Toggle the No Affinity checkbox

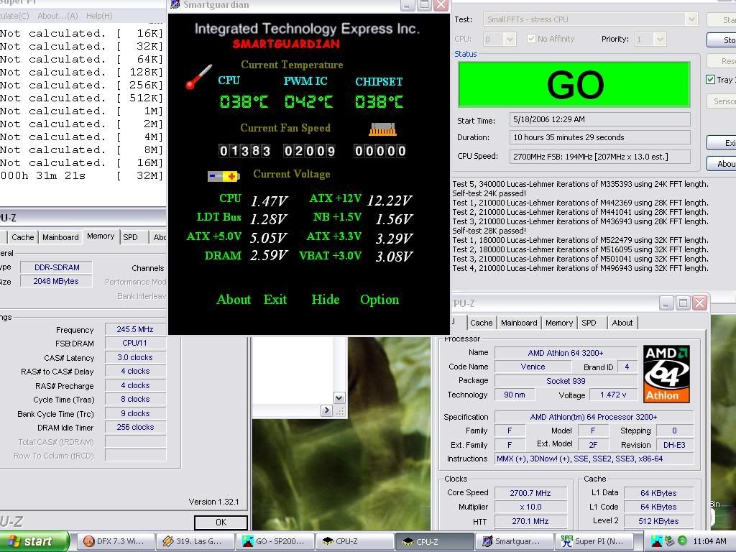point(531,39)
